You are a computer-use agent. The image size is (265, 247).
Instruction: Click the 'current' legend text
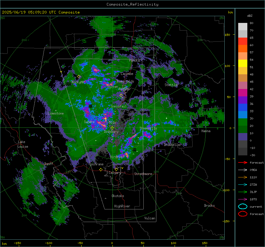[x=256, y=207]
